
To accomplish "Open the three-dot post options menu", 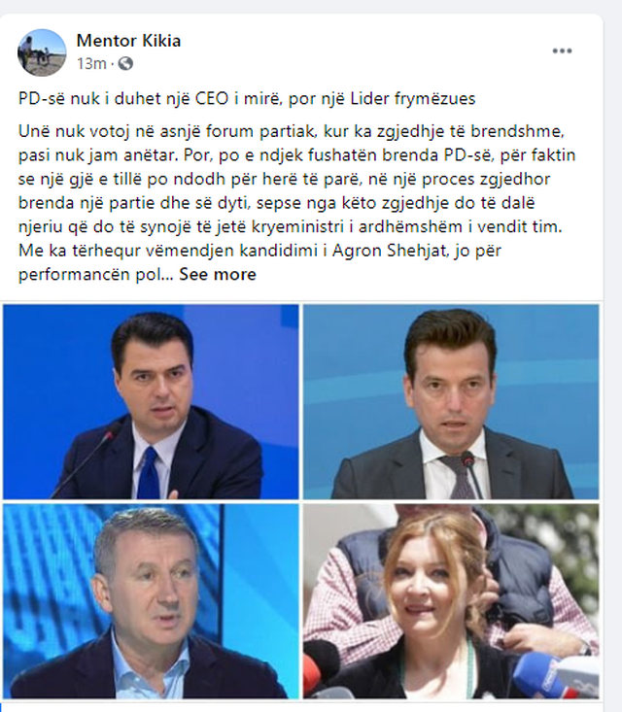I will 562,51.
